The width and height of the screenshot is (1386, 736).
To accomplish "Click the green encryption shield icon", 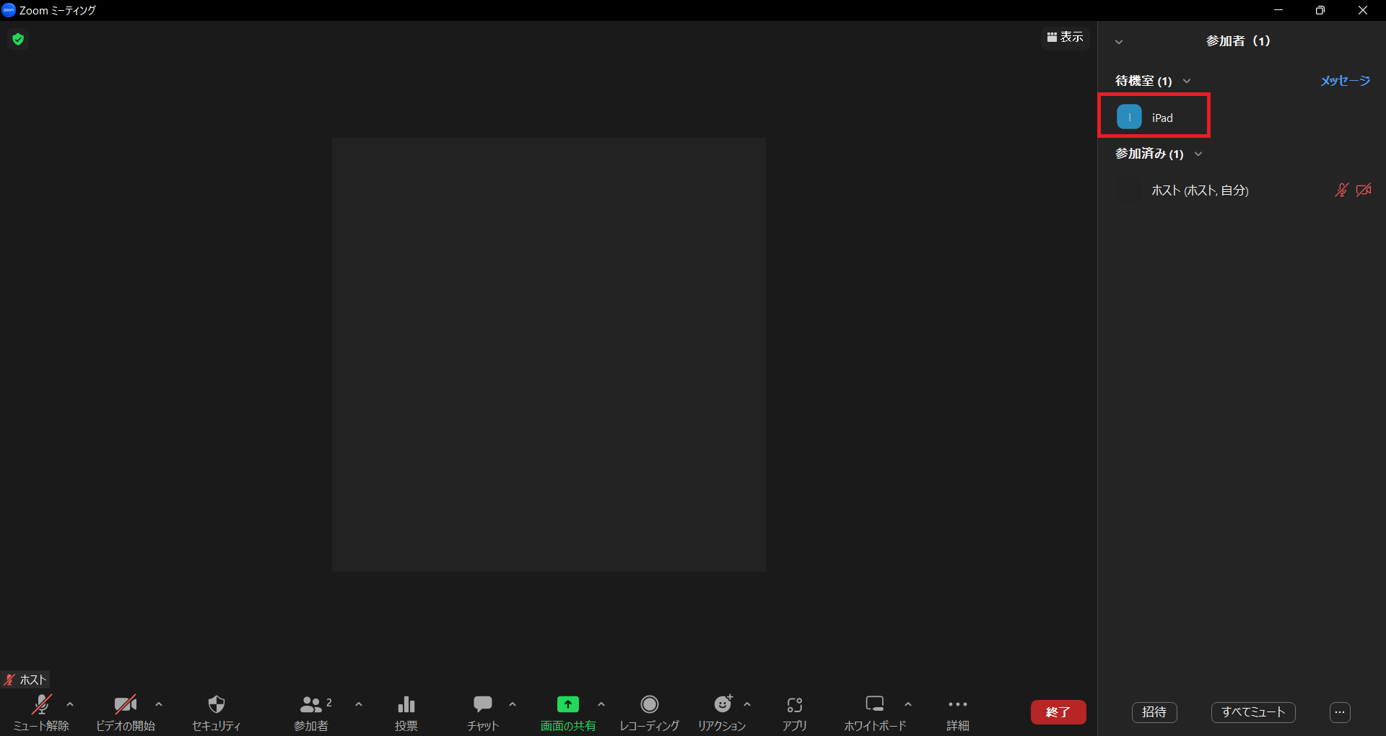I will pos(18,39).
